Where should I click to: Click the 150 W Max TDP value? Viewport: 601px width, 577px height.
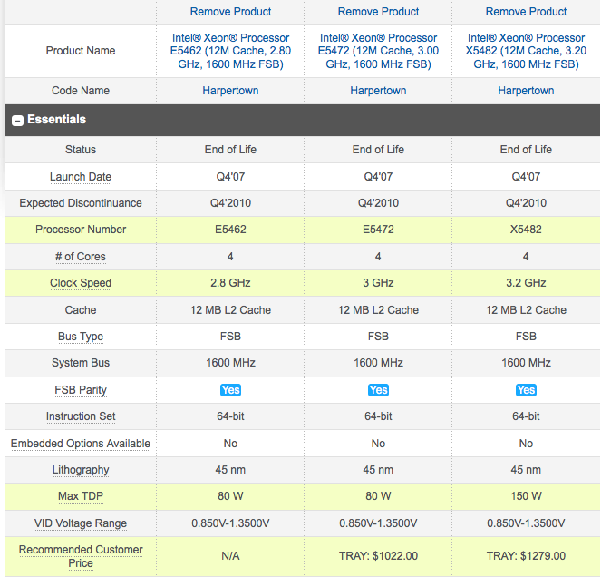coord(526,496)
